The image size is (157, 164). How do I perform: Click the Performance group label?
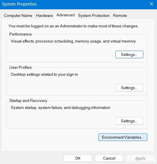(20, 34)
